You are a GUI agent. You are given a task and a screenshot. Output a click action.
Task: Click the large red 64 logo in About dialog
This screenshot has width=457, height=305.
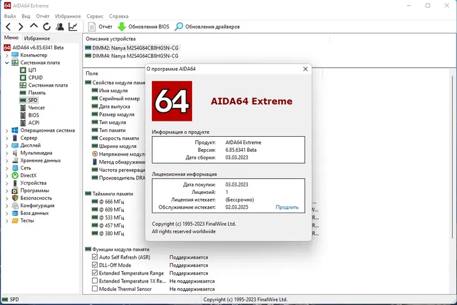(x=172, y=101)
